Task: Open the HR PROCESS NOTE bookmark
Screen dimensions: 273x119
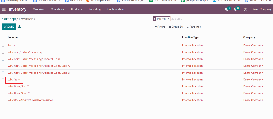Action: pos(48,1)
